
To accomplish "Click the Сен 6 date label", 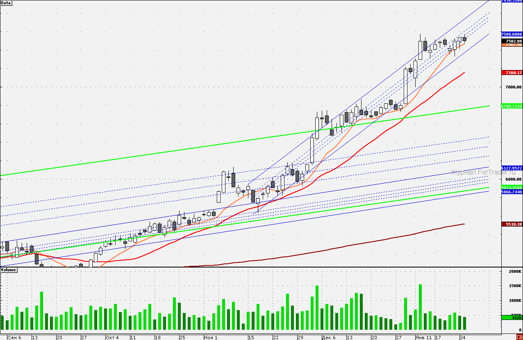I will click(x=14, y=338).
